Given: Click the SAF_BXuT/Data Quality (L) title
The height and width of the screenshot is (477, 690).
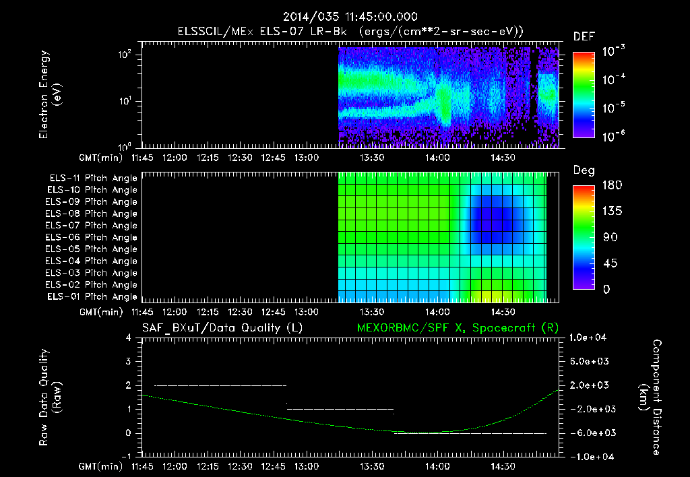Looking at the screenshot, I should pyautogui.click(x=222, y=328).
